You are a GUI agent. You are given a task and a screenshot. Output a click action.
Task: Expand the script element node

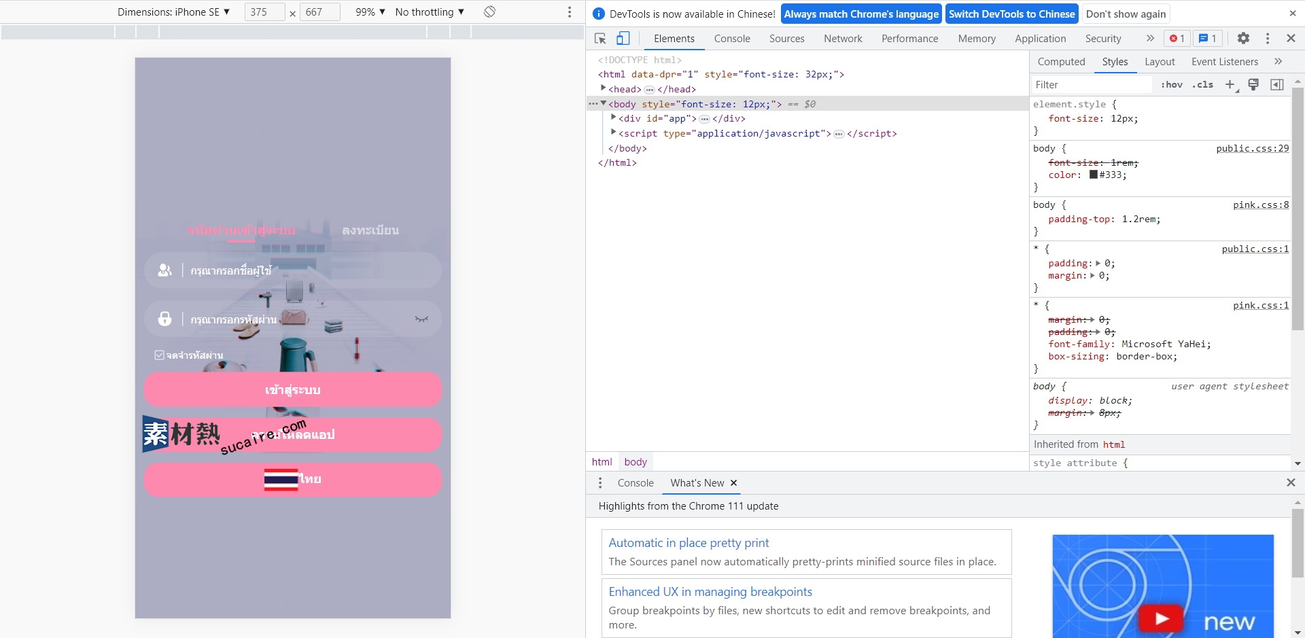613,132
